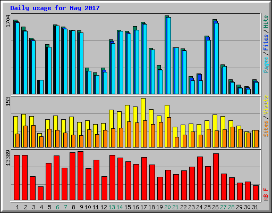The height and width of the screenshot is (213, 272).
Task: Click day 7 weekend label
Action: coord(65,207)
